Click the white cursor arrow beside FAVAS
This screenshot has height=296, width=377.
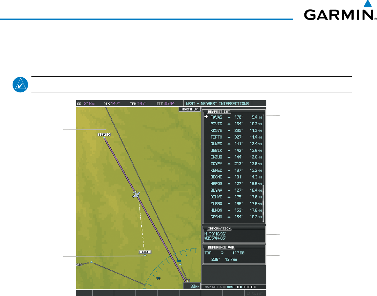point(206,117)
